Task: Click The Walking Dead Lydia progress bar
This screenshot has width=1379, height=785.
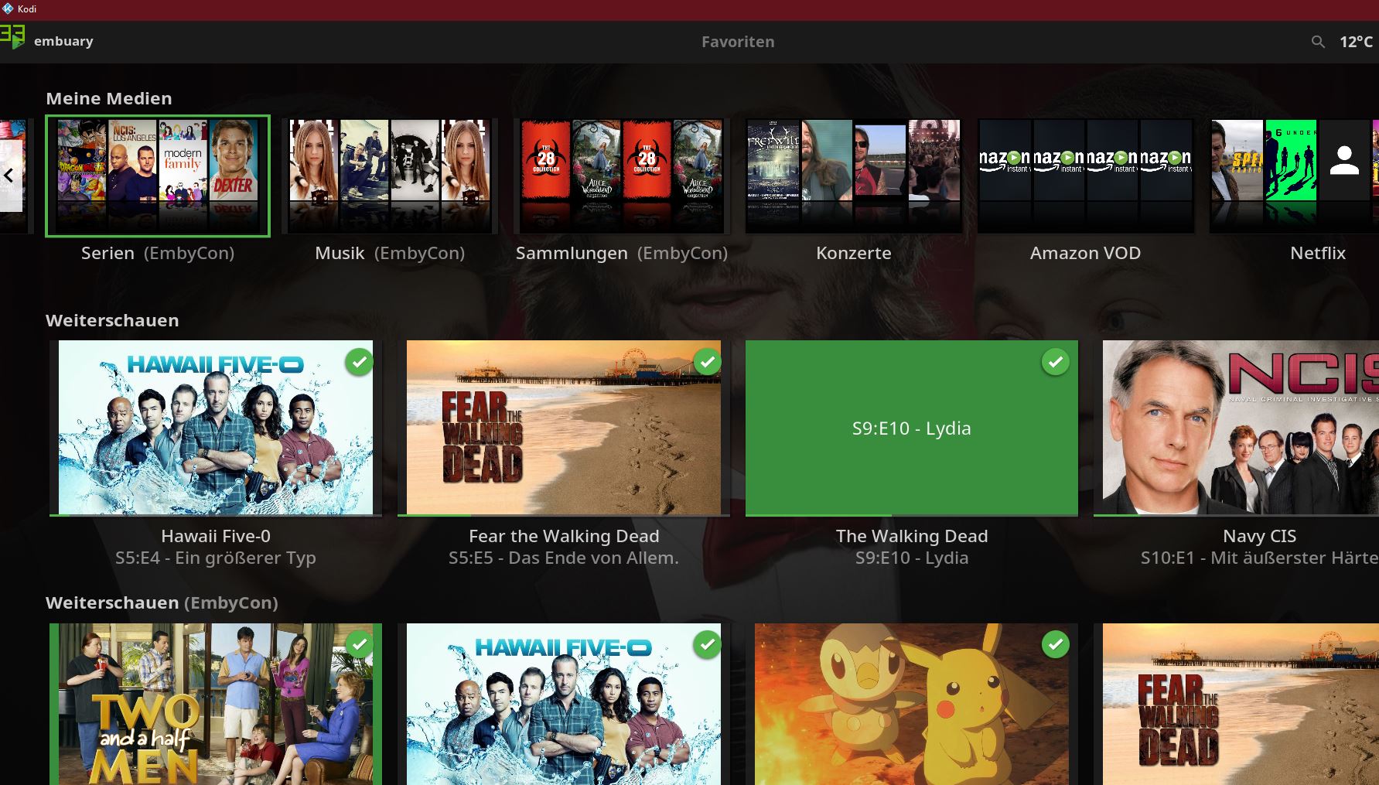Action: coord(912,514)
